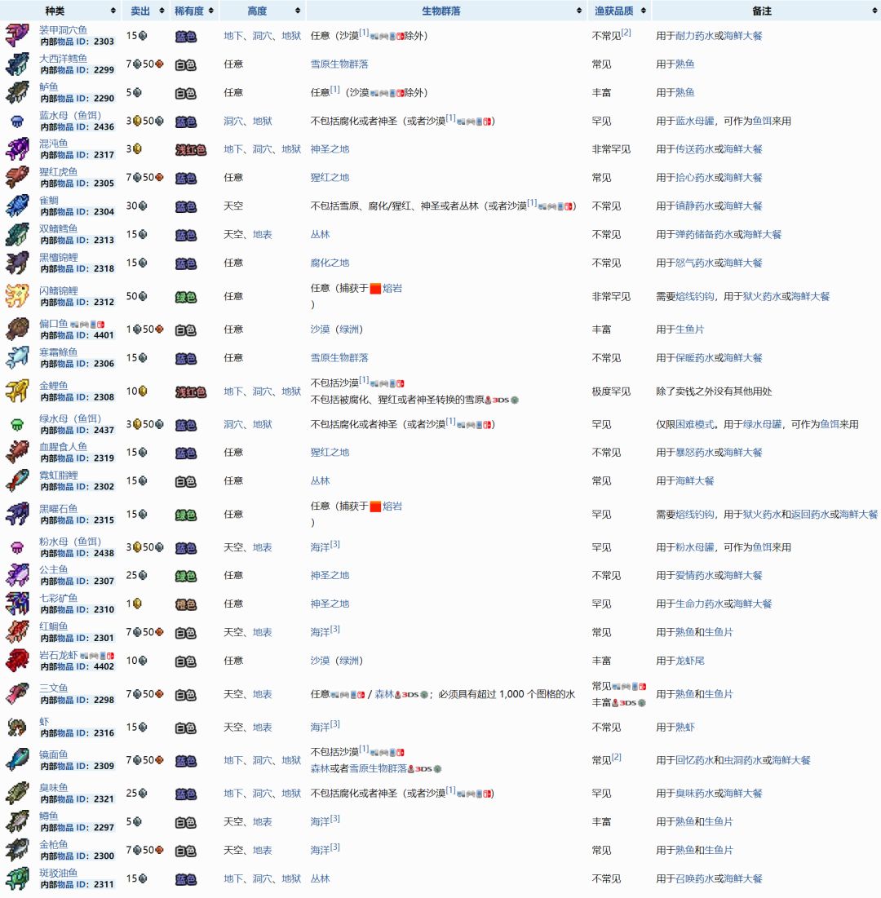Click the 混沌鱼 purple fish icon
881x898 pixels.
17,149
